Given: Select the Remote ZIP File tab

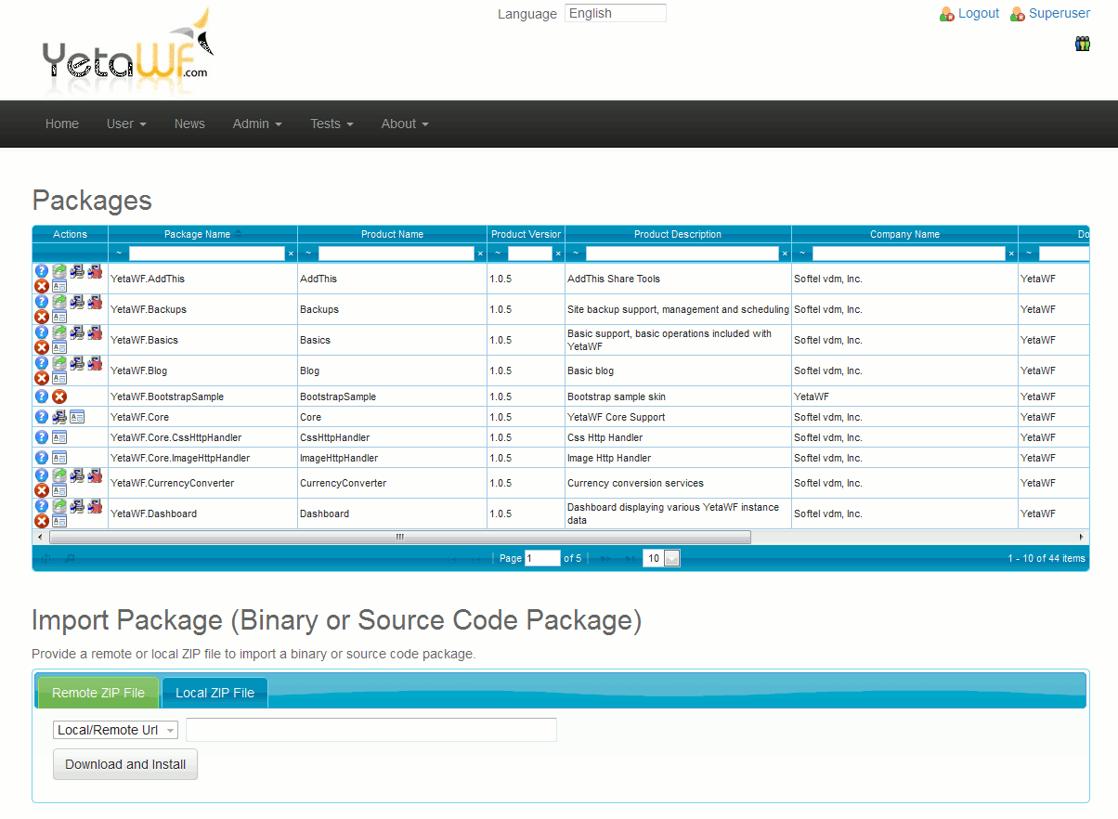Looking at the screenshot, I should (98, 693).
